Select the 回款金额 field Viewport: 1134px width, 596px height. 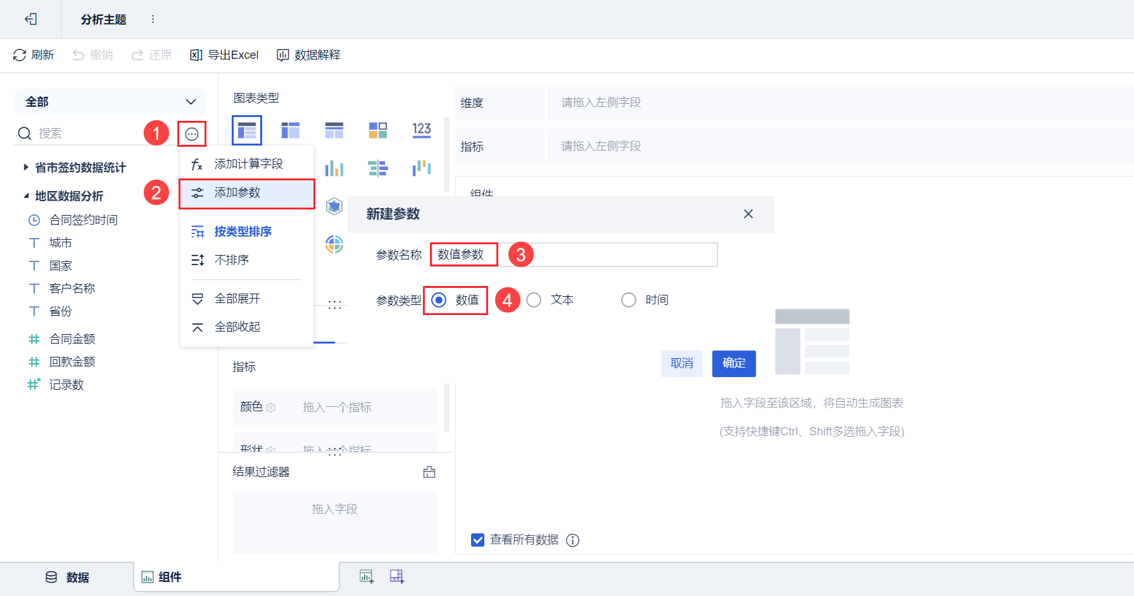click(x=72, y=362)
